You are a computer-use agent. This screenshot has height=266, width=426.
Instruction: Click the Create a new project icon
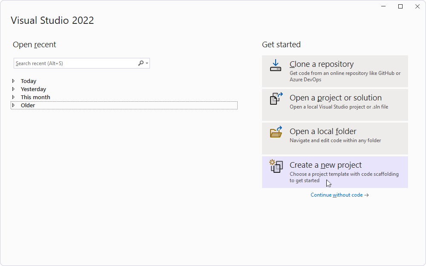point(276,166)
